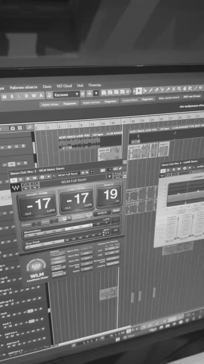Toggle global Write W button in toolbar
Image resolution: width=204 pixels, height=364 pixels.
pyautogui.click(x=34, y=96)
